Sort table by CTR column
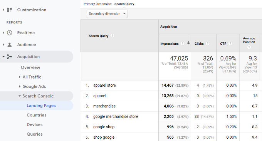Screen dimensions: 262x141 [223, 44]
